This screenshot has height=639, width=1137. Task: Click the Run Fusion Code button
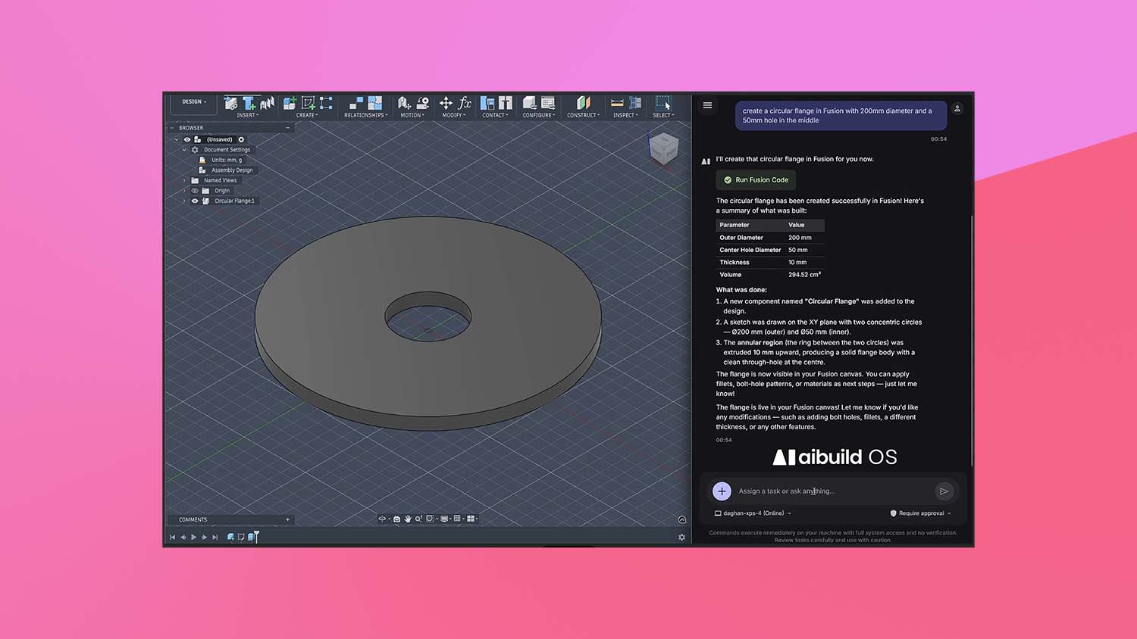pyautogui.click(x=755, y=179)
